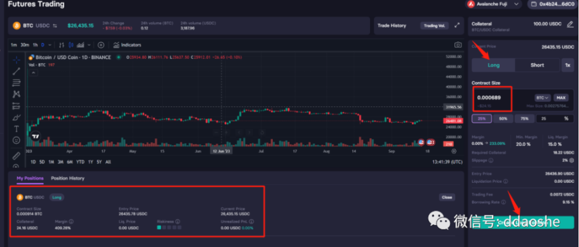Toggle the Trading Vol. chart view
This screenshot has width=579, height=247.
pyautogui.click(x=433, y=26)
